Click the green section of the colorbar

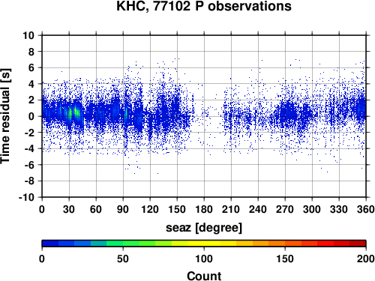click(123, 244)
